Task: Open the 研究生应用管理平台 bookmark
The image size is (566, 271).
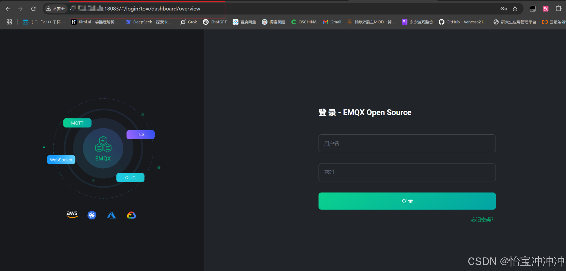Action: tap(515, 22)
